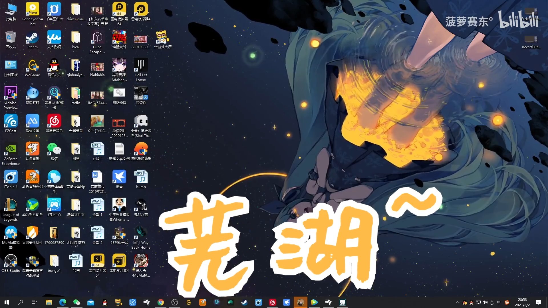Open the 腾讯QQ desktop icon
The width and height of the screenshot is (548, 308).
(54, 67)
